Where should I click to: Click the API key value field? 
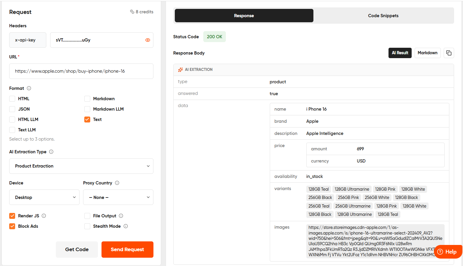coord(102,40)
